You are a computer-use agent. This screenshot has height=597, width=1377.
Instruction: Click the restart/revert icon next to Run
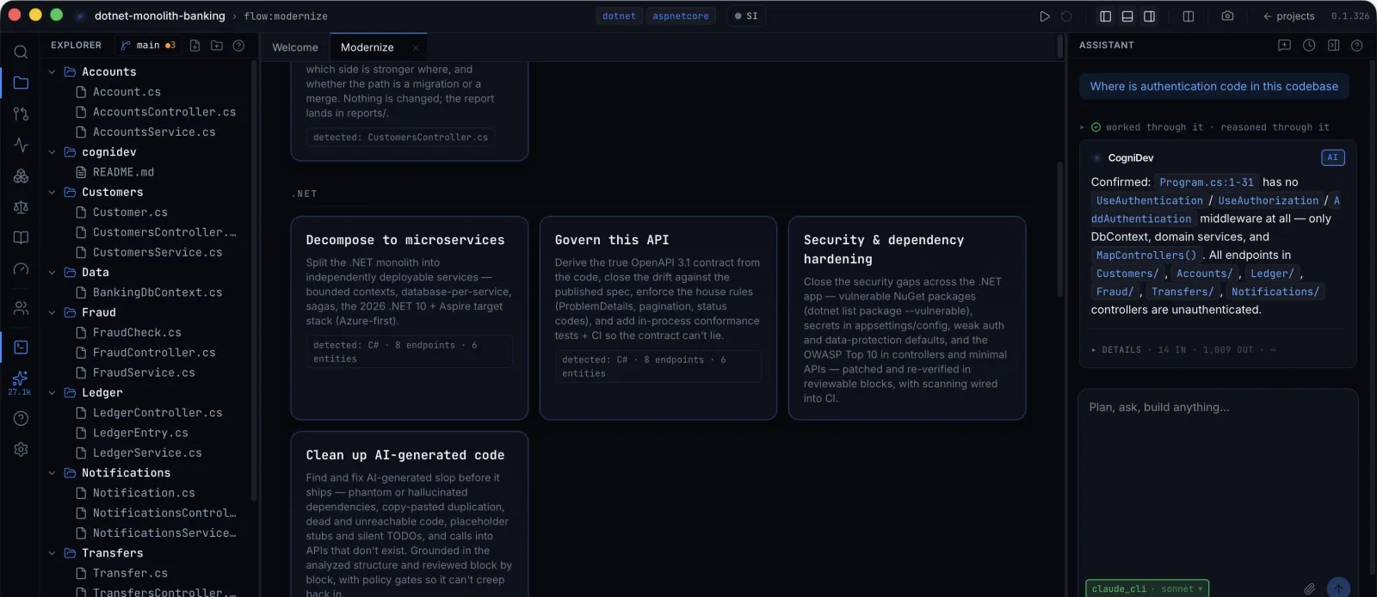pos(1067,15)
